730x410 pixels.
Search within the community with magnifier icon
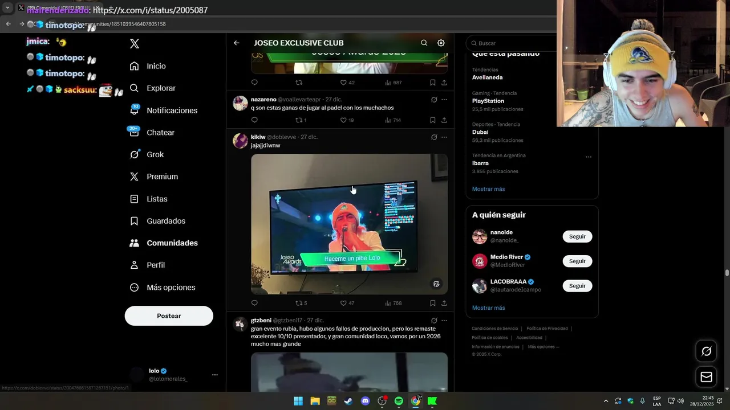click(x=424, y=43)
